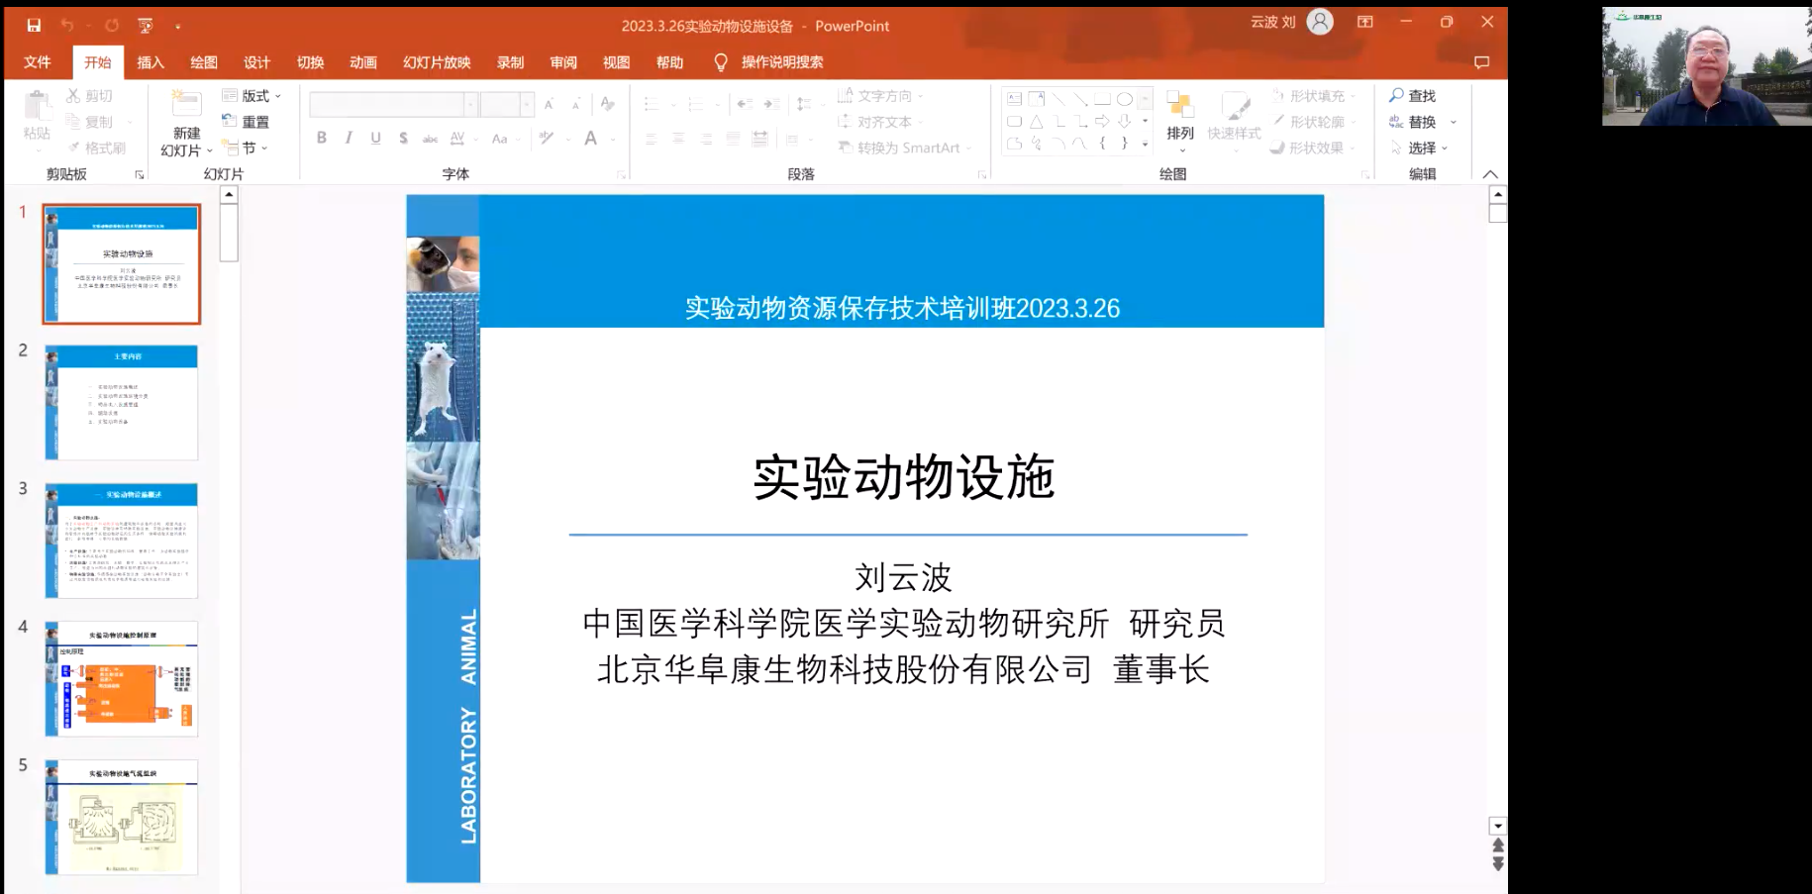Click the Save icon in title bar
Viewport: 1812px width, 894px height.
click(34, 26)
